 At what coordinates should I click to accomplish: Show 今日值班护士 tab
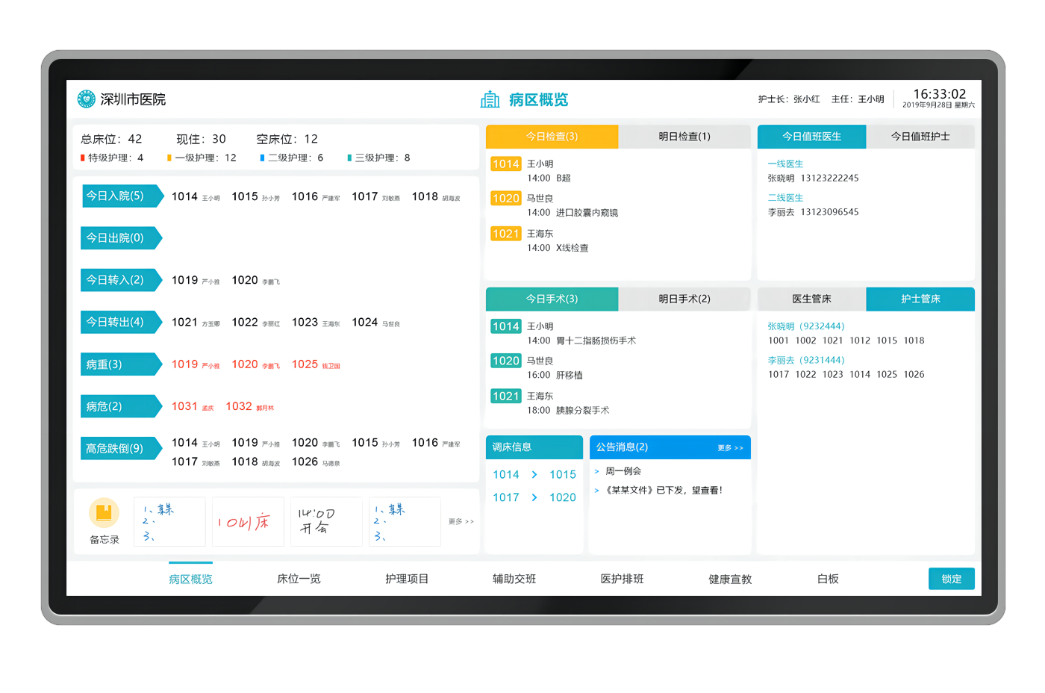point(920,137)
